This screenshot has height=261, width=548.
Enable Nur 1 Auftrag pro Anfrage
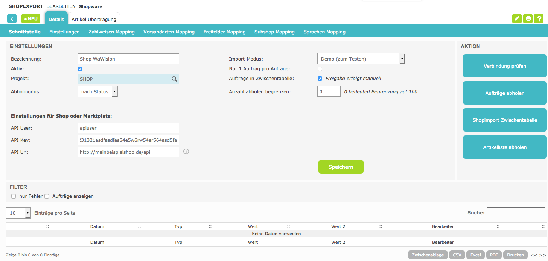[x=320, y=69]
